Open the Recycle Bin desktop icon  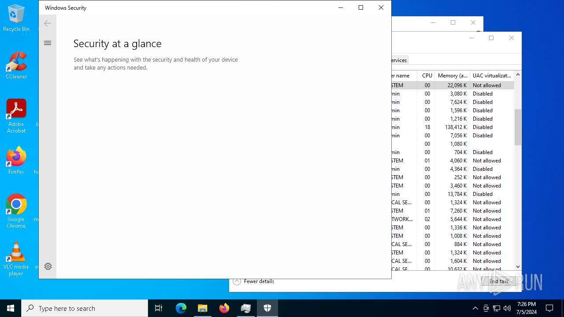(16, 18)
